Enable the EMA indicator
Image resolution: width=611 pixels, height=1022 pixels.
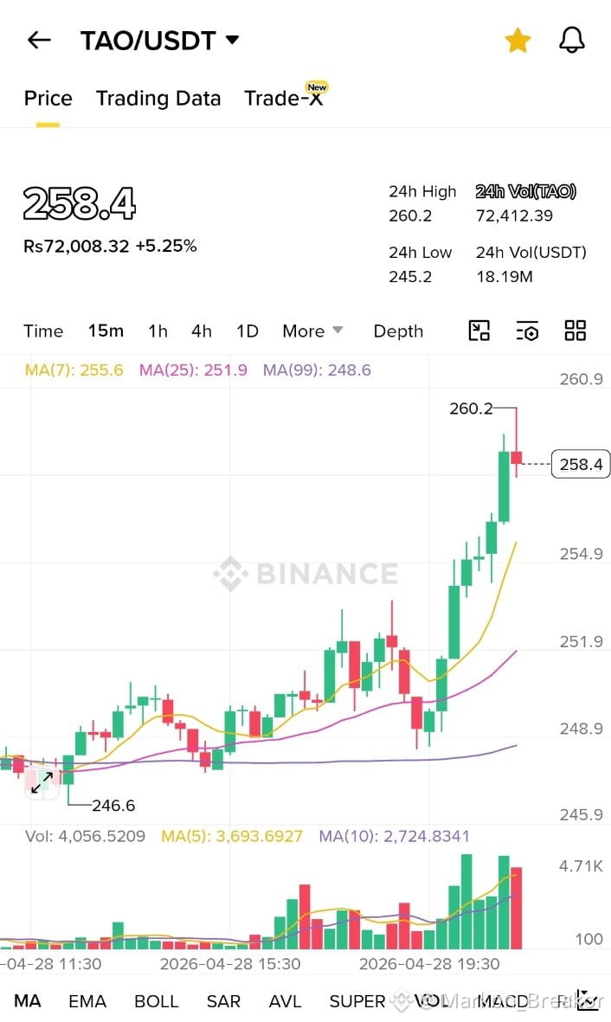pyautogui.click(x=87, y=1001)
